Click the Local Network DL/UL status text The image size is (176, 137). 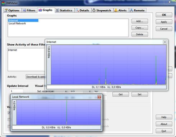pos(56,127)
